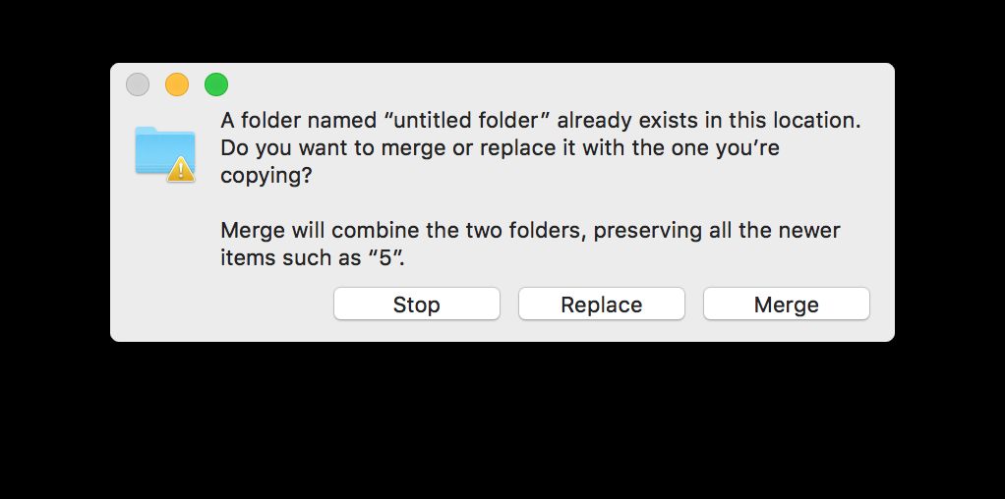Click the gray disabled close button
The height and width of the screenshot is (499, 1005).
pyautogui.click(x=138, y=84)
